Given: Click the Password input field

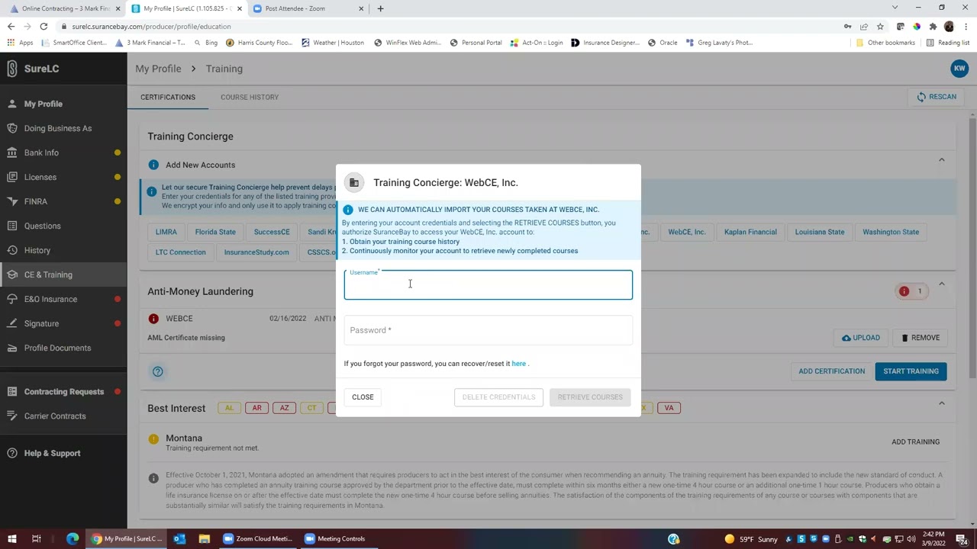Looking at the screenshot, I should tap(488, 330).
